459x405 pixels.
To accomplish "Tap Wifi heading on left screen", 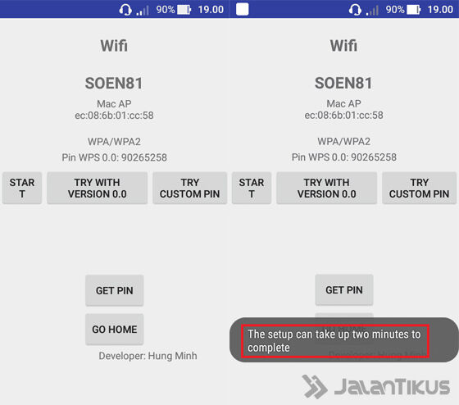I will click(x=114, y=46).
